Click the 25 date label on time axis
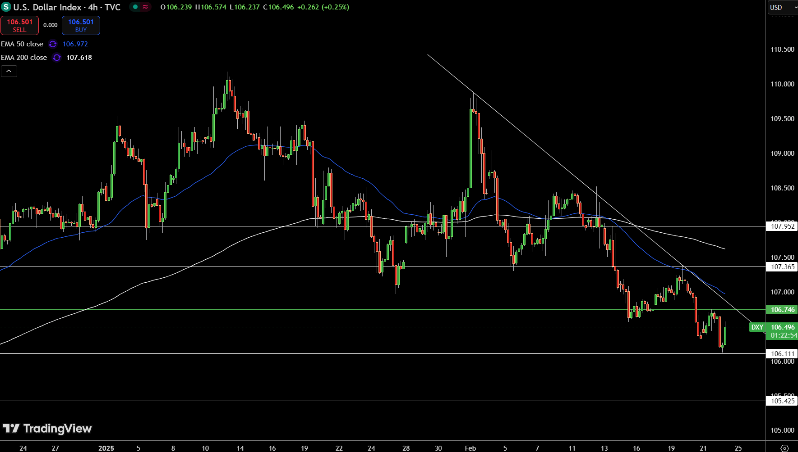The width and height of the screenshot is (798, 452). coord(738,448)
